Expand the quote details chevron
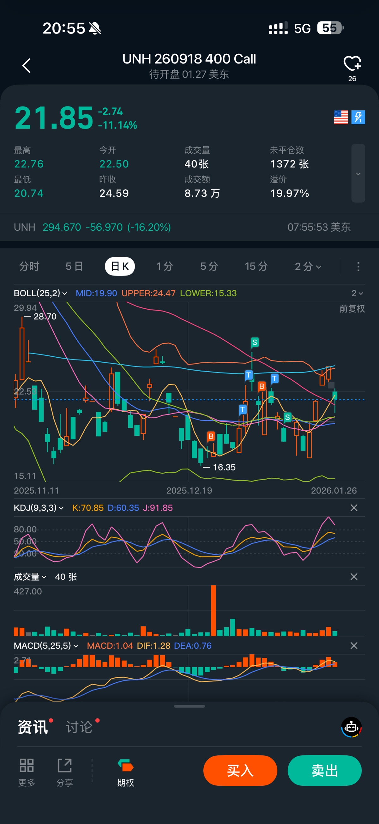Viewport: 379px width, 824px height. coord(358,174)
